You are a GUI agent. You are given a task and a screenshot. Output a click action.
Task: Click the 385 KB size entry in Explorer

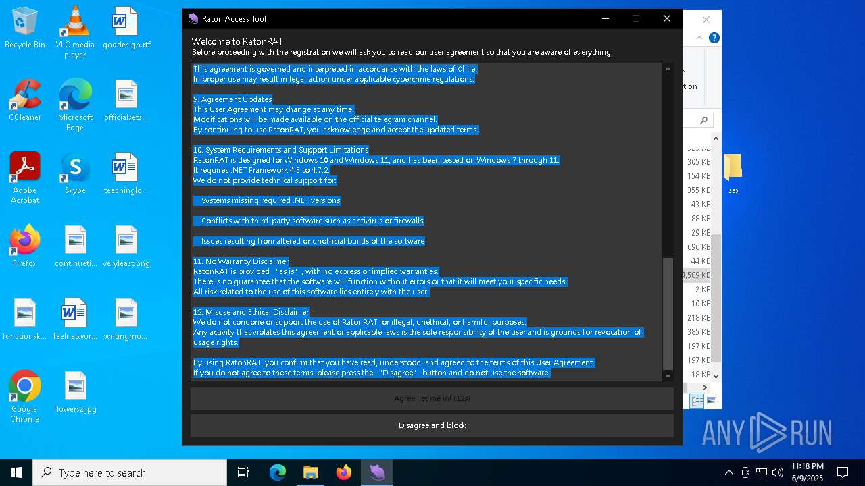point(699,332)
